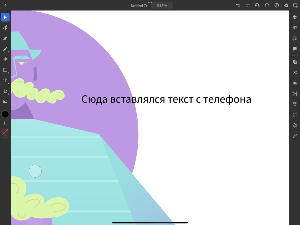Open the Combine Shapes panel
The image size is (300, 225).
tap(295, 62)
